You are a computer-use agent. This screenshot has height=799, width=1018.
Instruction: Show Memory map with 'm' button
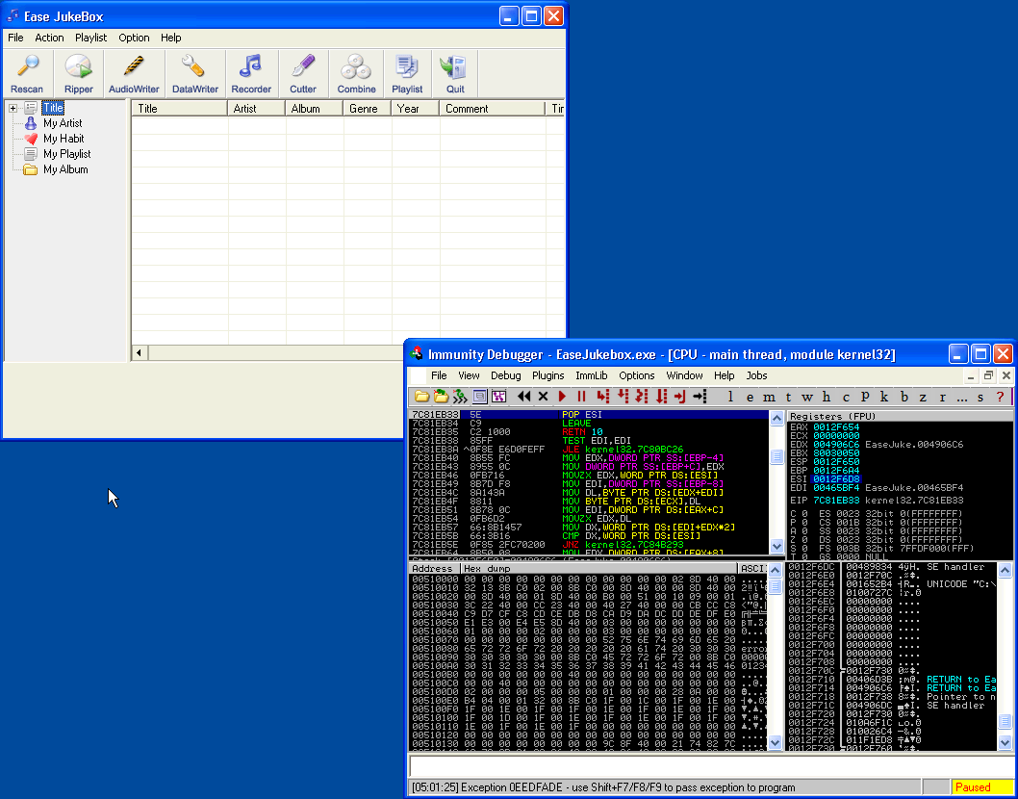(770, 397)
